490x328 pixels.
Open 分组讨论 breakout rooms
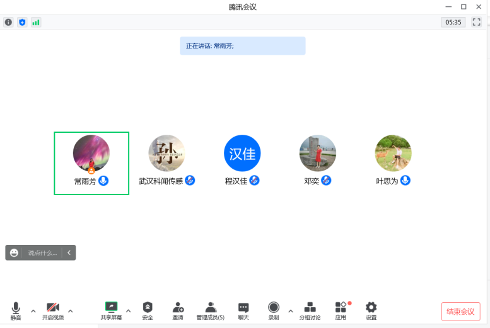[310, 310]
